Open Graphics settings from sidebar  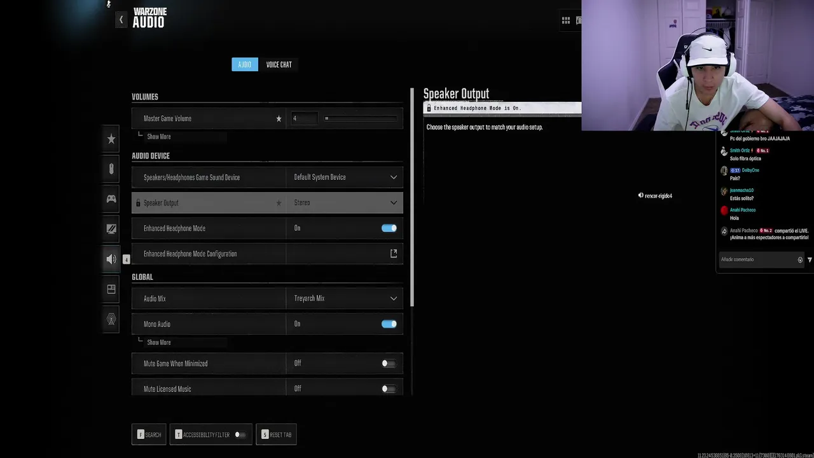(x=111, y=228)
